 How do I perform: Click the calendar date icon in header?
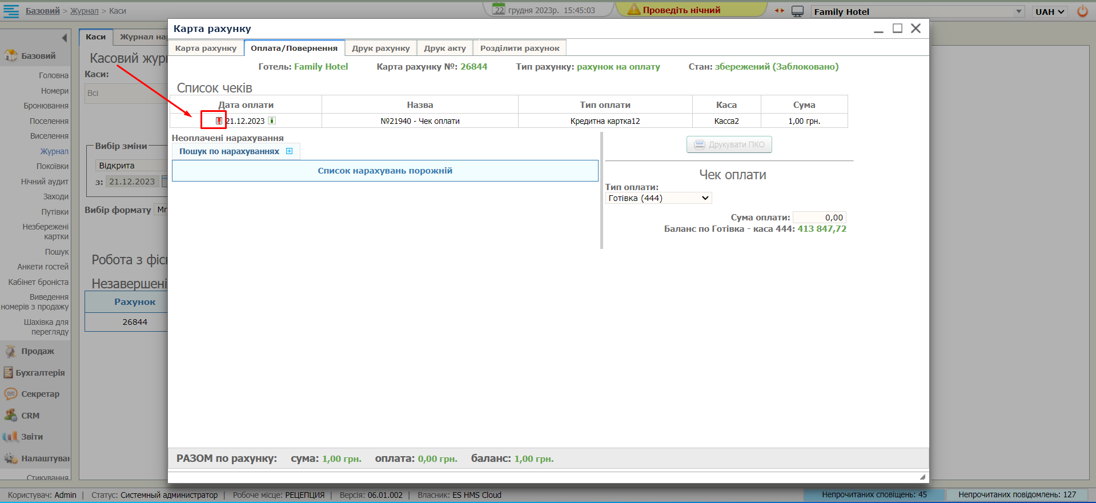pyautogui.click(x=499, y=10)
